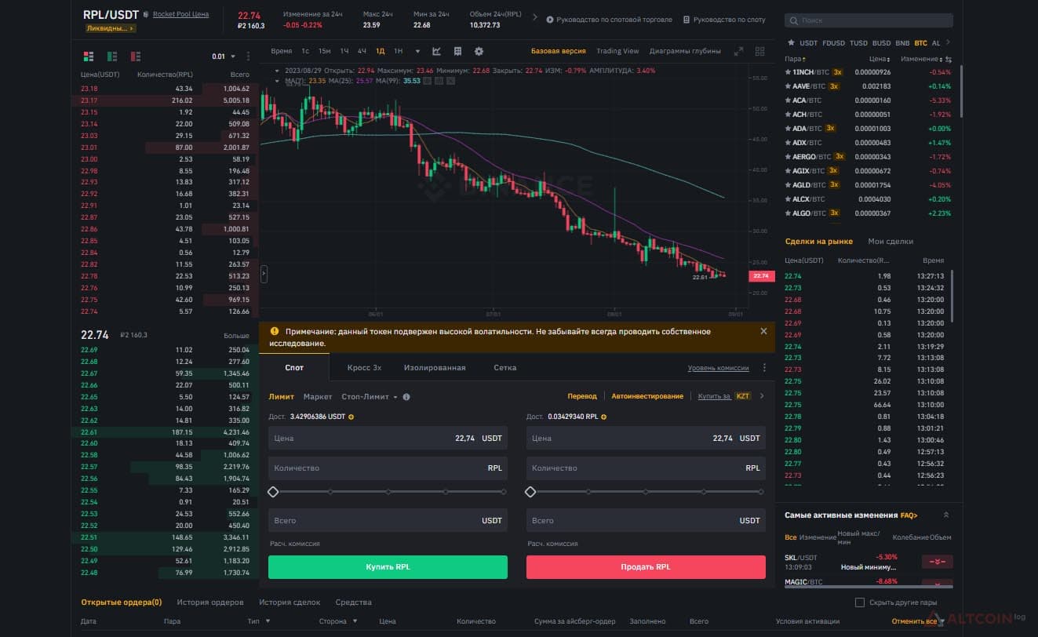This screenshot has width=1038, height=637.
Task: Open more chart intervals dropdown arrow
Action: pyautogui.click(x=417, y=51)
